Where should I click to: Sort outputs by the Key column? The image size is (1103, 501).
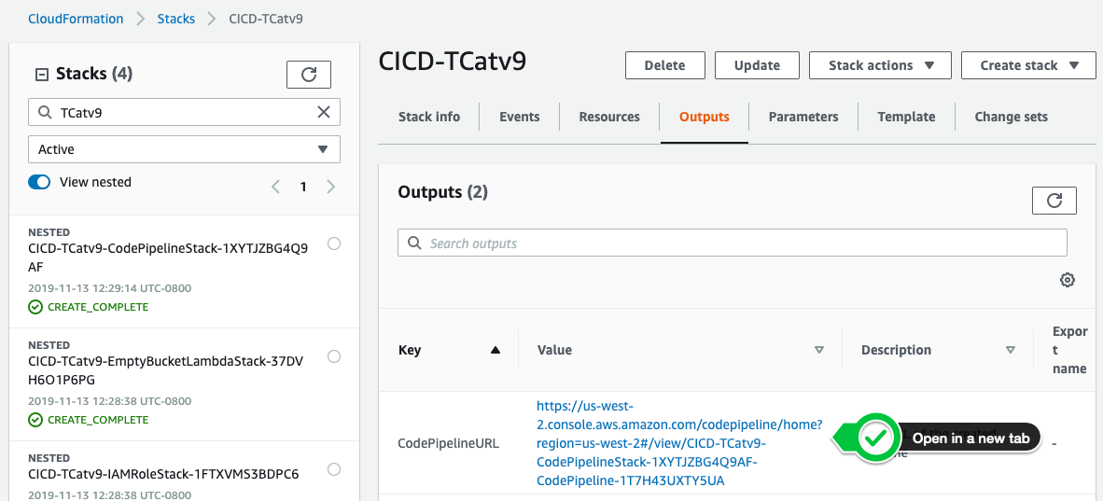pos(496,350)
